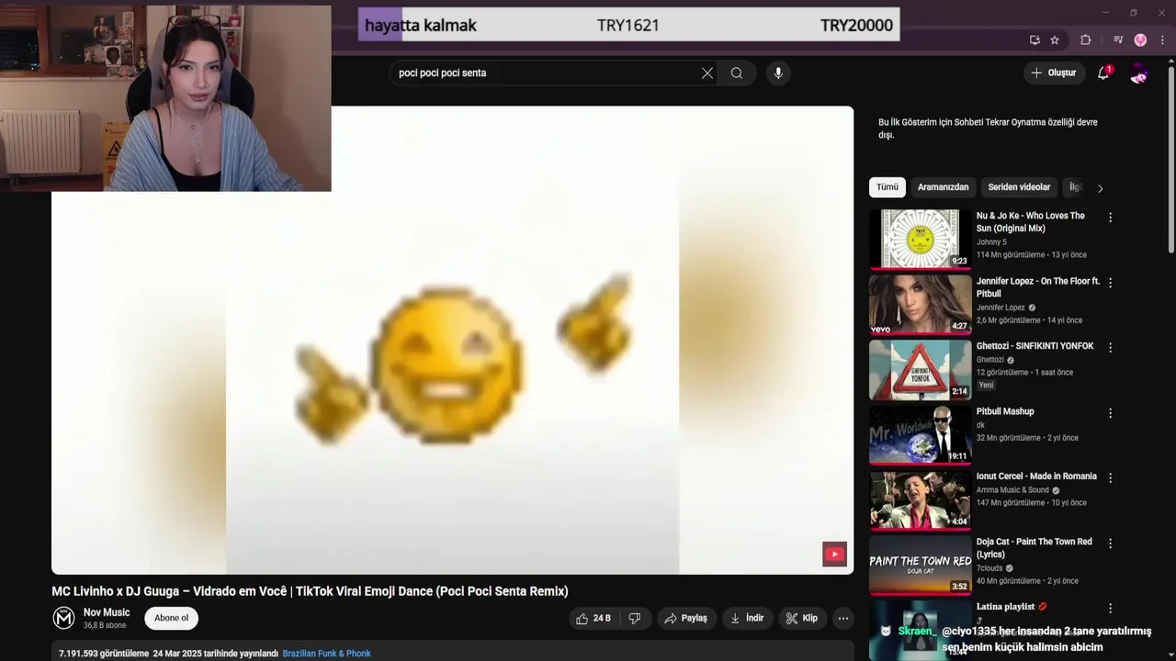The image size is (1176, 661).
Task: Open Chrome three-dot menu
Action: (x=1161, y=39)
